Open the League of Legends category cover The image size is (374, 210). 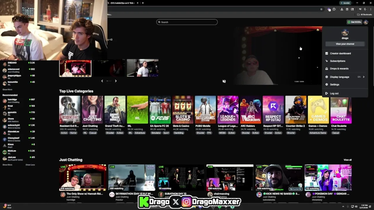228,110
